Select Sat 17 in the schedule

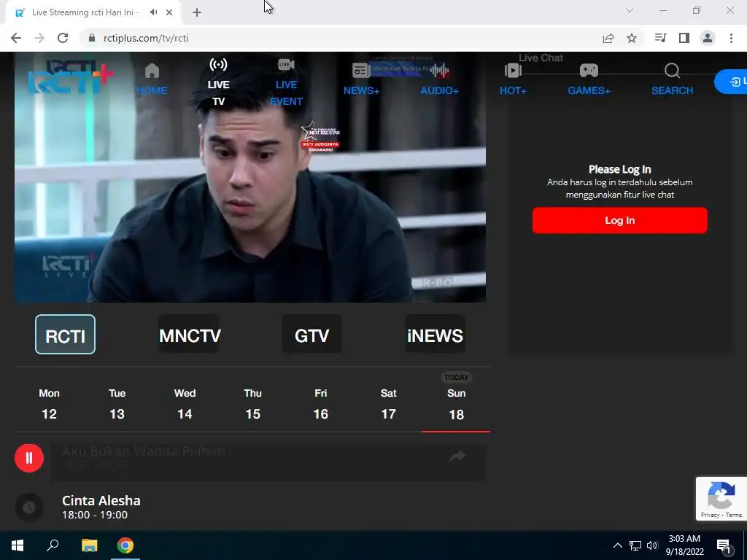388,404
